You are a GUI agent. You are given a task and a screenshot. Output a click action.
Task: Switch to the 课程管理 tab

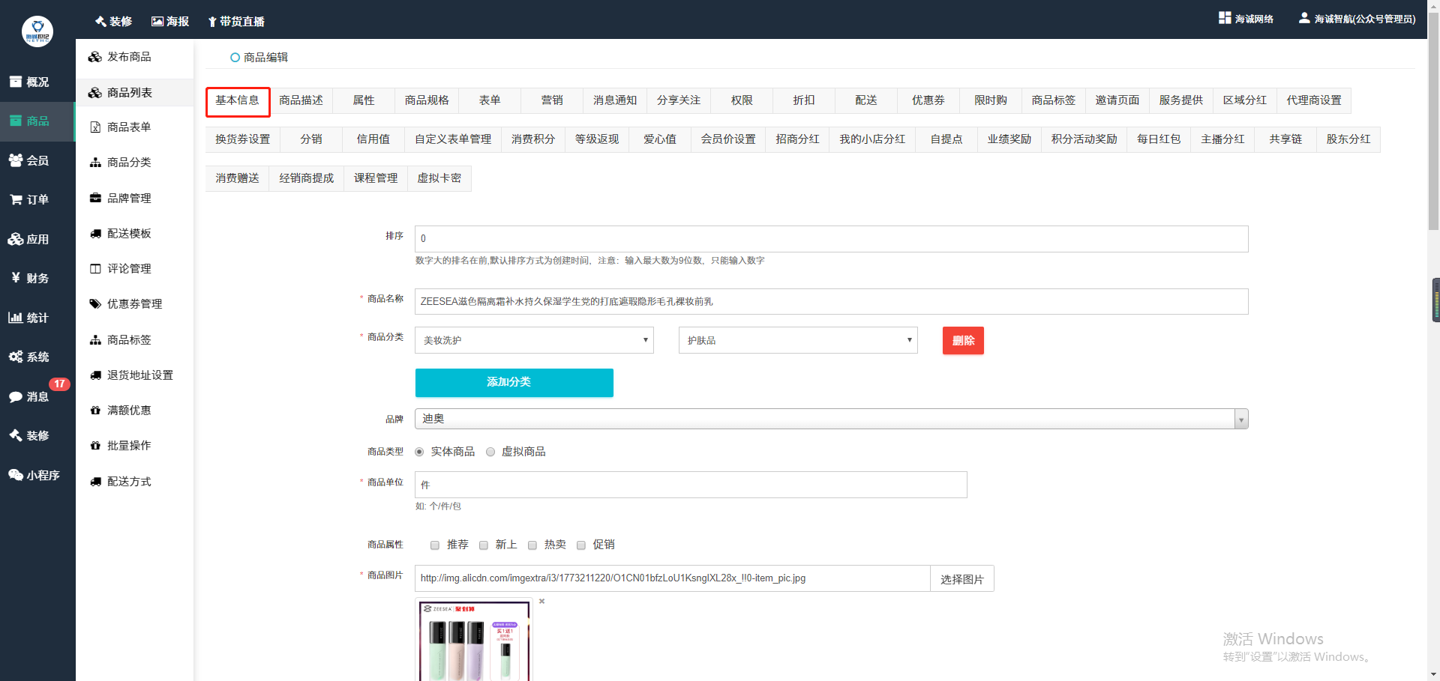pos(376,178)
